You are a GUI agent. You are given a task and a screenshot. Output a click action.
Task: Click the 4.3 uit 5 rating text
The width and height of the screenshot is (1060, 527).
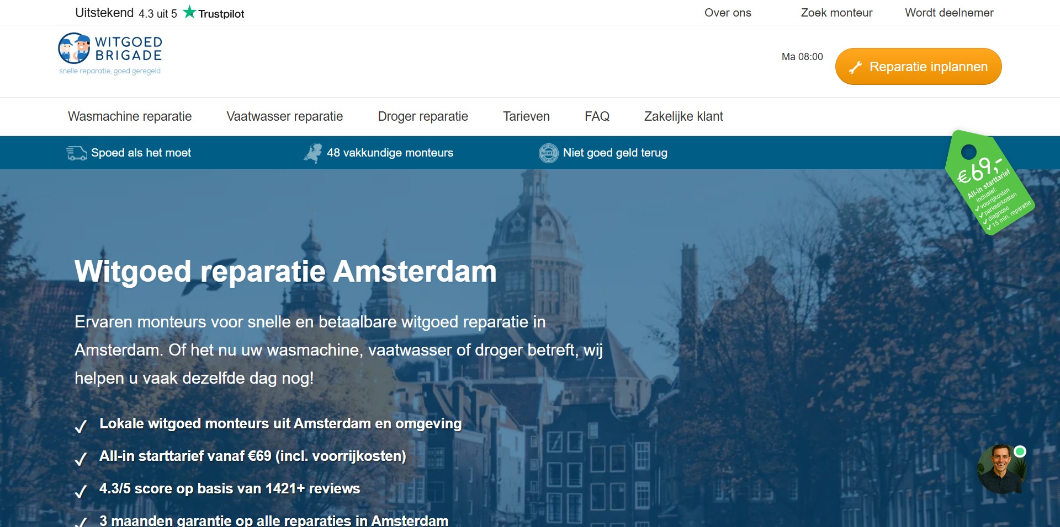click(157, 12)
